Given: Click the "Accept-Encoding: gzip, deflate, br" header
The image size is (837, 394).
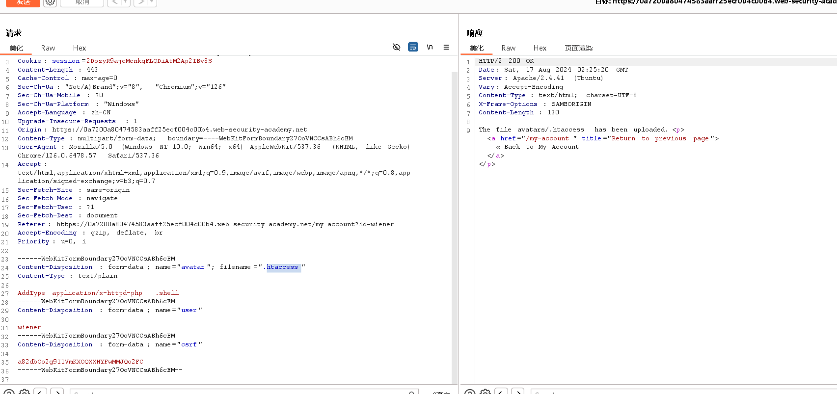Looking at the screenshot, I should tap(90, 233).
